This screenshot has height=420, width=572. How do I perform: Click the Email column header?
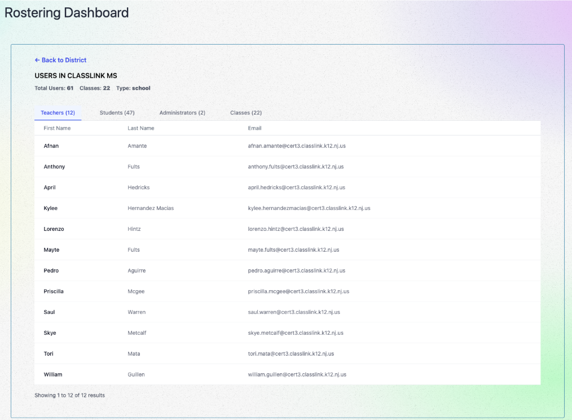click(x=254, y=128)
